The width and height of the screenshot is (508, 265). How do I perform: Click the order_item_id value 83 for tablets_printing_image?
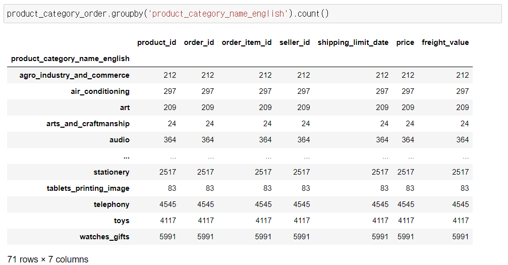pos(267,188)
